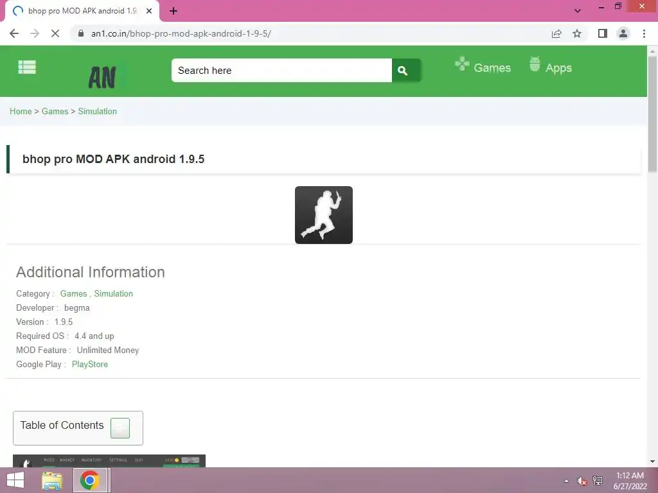Click the Unlimited Money MOD feature text
This screenshot has height=493, width=658.
point(108,350)
